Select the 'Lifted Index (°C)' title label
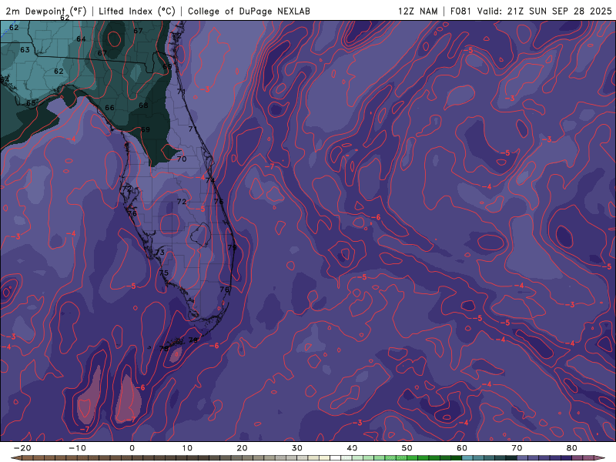The width and height of the screenshot is (616, 462). point(137,11)
